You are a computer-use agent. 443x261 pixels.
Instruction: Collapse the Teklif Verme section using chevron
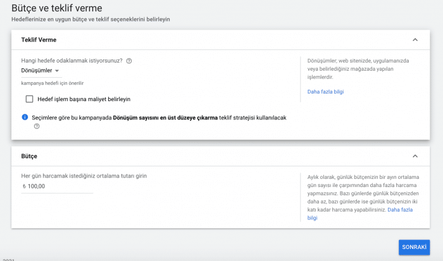[x=415, y=40]
